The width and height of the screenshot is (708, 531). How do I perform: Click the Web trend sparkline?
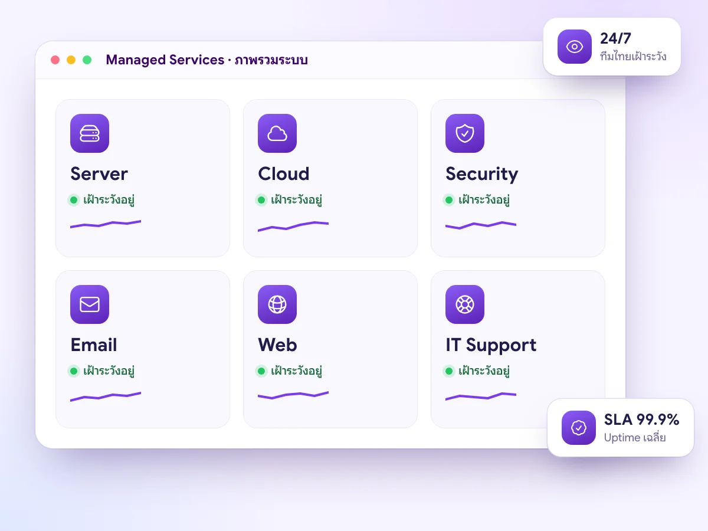pyautogui.click(x=293, y=395)
